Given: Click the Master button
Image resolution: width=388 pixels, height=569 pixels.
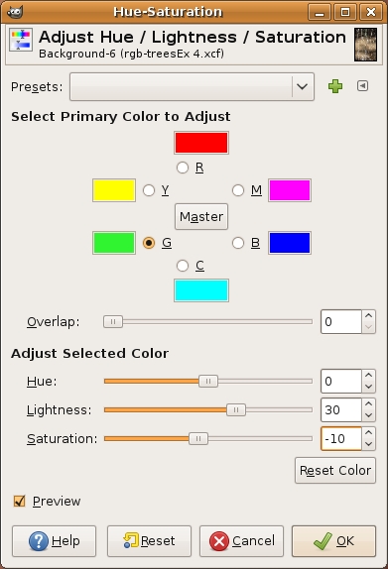Looking at the screenshot, I should [x=201, y=217].
